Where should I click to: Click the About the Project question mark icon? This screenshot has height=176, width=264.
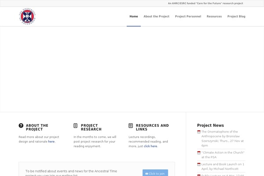tap(21, 125)
